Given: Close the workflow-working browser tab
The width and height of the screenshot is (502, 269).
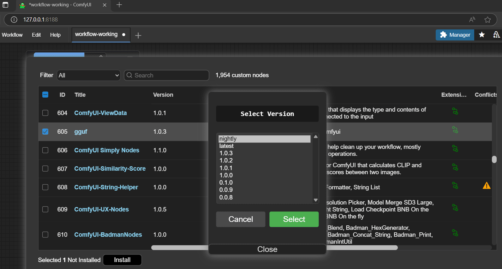Looking at the screenshot, I should (105, 5).
